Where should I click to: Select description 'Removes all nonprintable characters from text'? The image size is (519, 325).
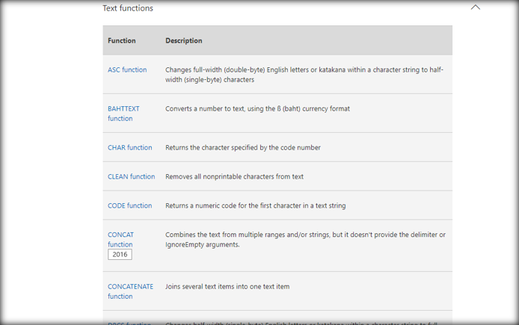234,176
